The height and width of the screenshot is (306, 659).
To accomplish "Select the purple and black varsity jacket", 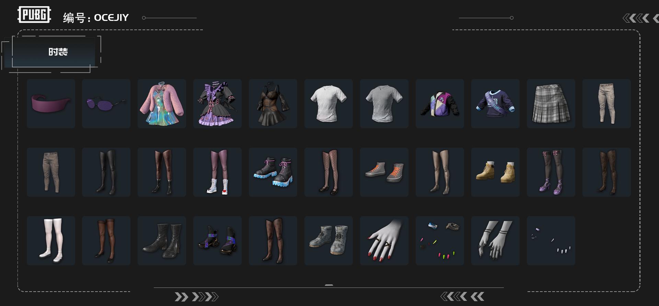I will 440,103.
